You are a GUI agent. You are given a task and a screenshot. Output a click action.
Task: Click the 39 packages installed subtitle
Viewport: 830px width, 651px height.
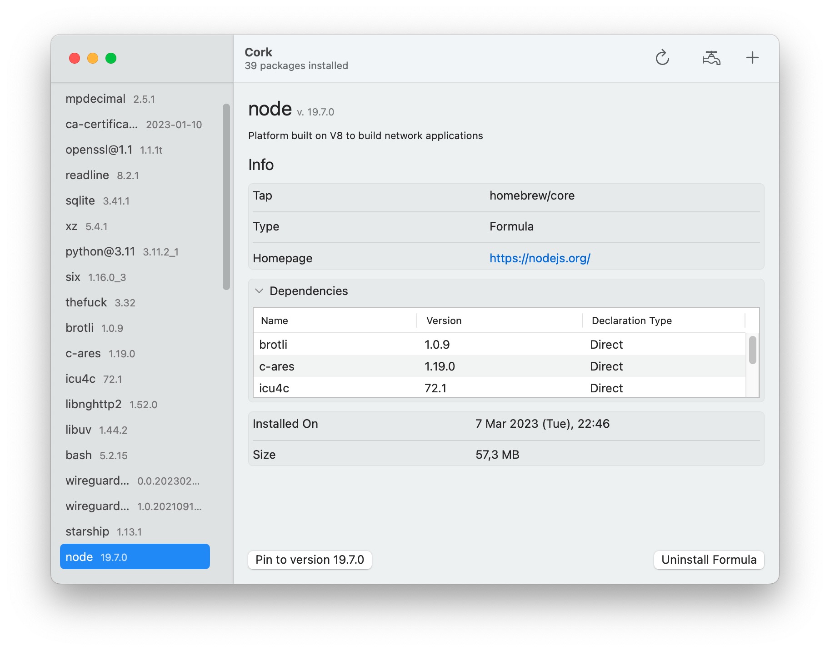pos(296,65)
